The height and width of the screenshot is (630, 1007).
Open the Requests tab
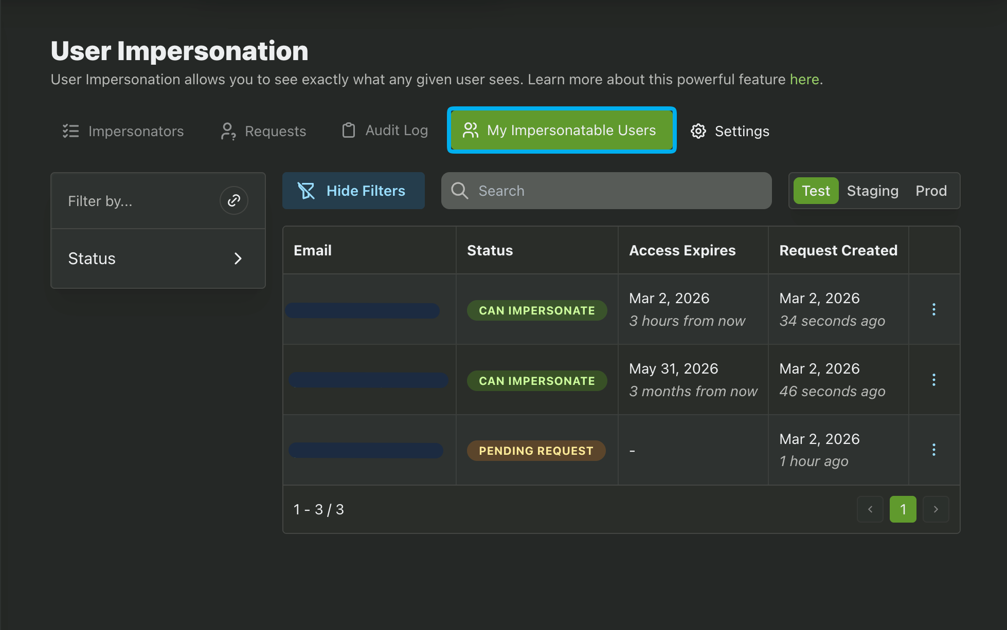click(263, 131)
